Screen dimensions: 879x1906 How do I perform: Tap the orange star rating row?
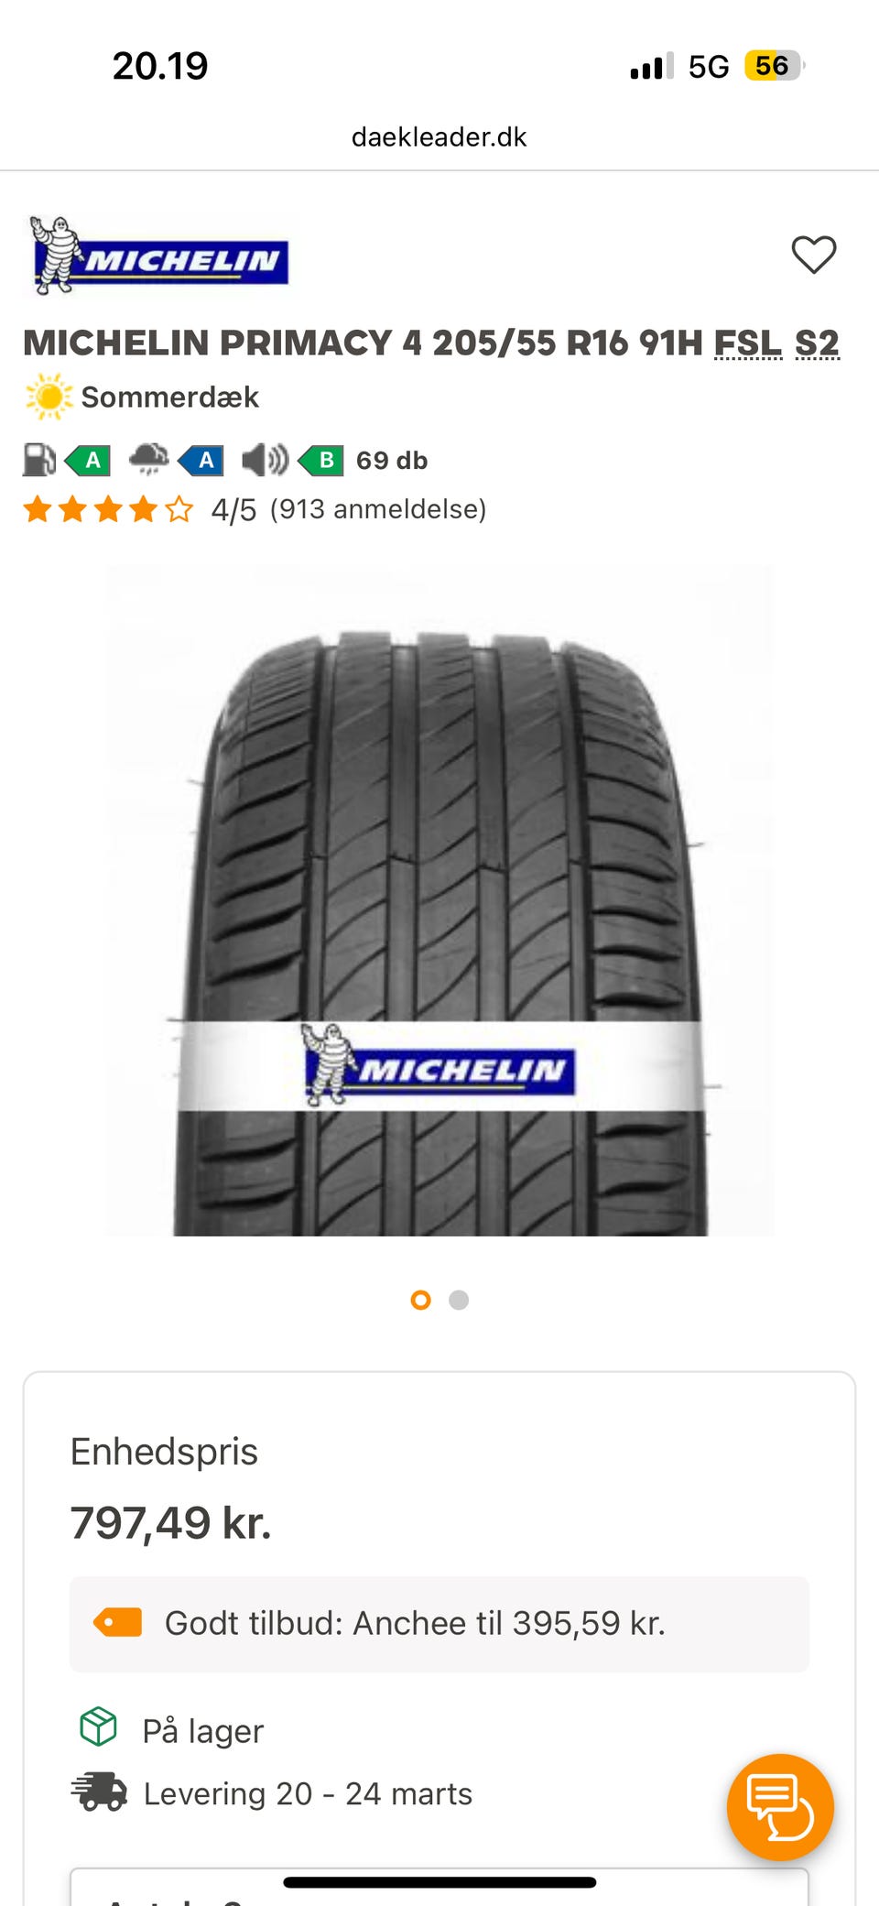click(108, 509)
